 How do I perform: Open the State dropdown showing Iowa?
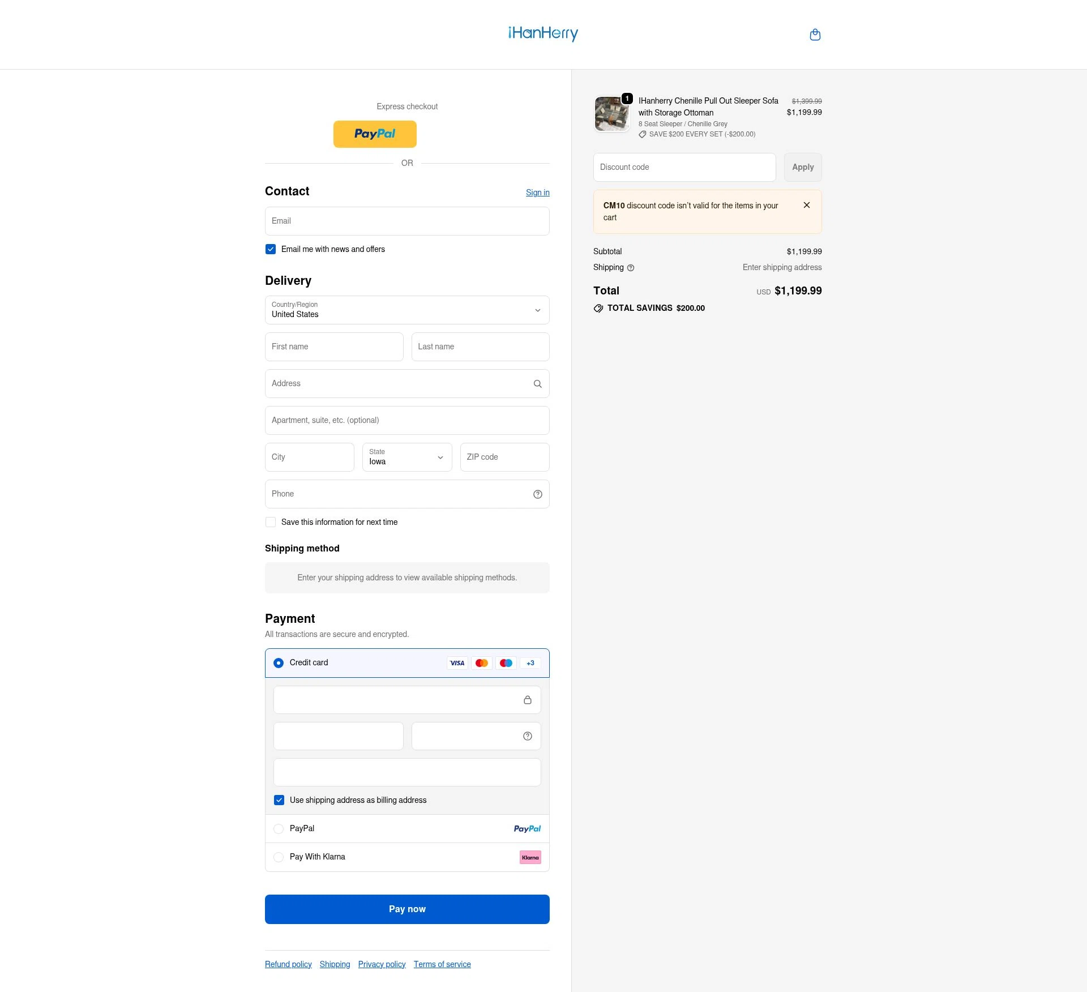(x=406, y=457)
